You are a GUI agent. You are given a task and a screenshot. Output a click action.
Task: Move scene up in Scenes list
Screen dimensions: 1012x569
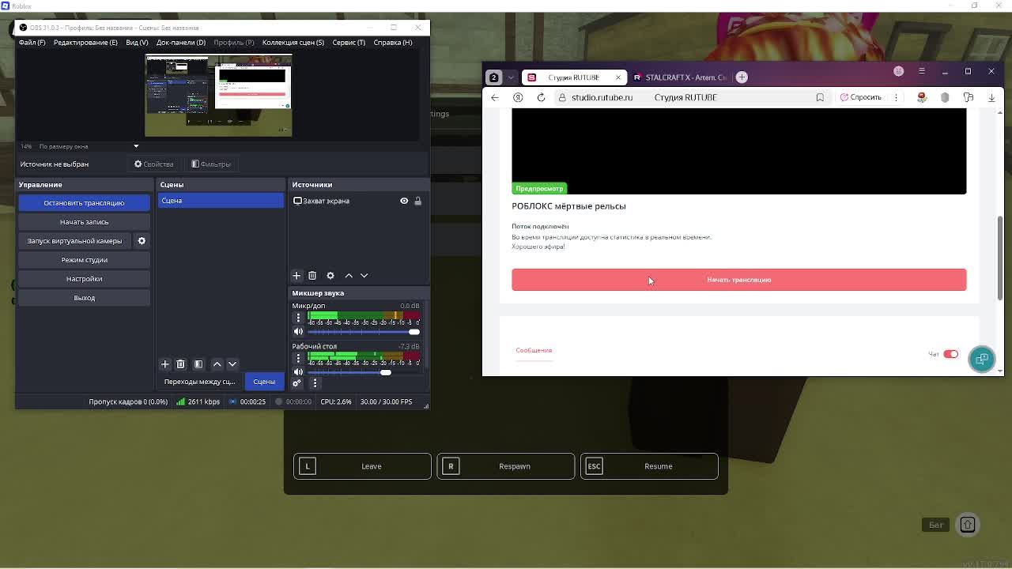[x=217, y=364]
